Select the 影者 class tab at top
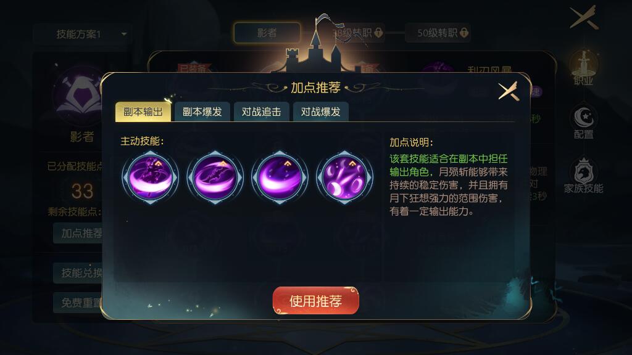 click(267, 33)
